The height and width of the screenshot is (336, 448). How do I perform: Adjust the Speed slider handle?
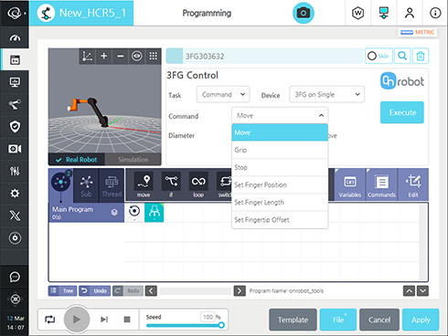click(221, 325)
